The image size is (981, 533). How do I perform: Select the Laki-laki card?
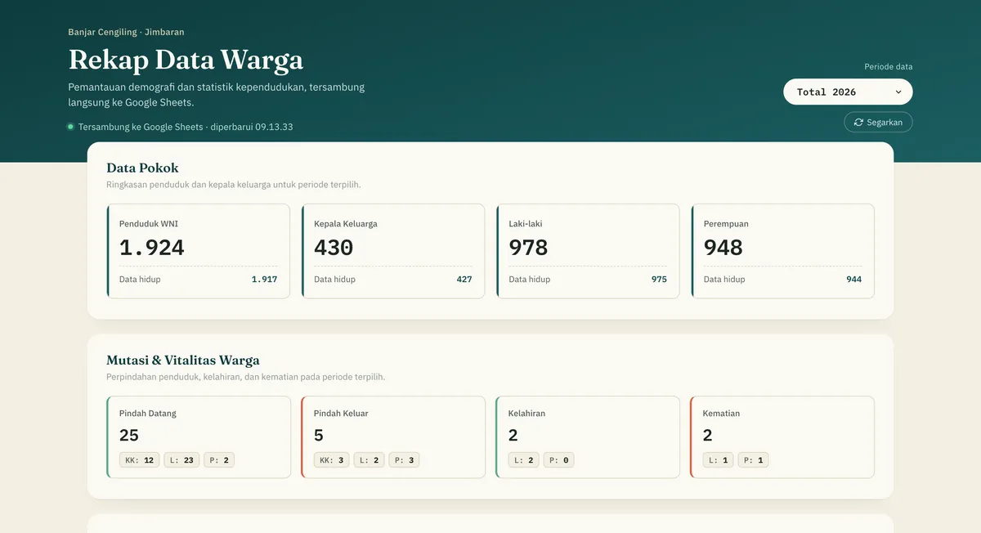click(x=588, y=251)
